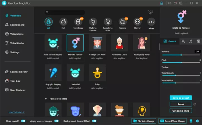The image size is (202, 125).
Task: Add keybind under Baby
Action: click(x=97, y=88)
